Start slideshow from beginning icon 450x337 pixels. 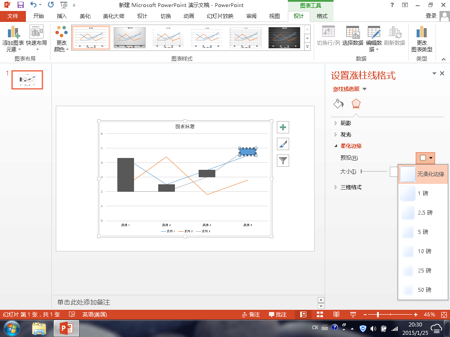(64, 5)
